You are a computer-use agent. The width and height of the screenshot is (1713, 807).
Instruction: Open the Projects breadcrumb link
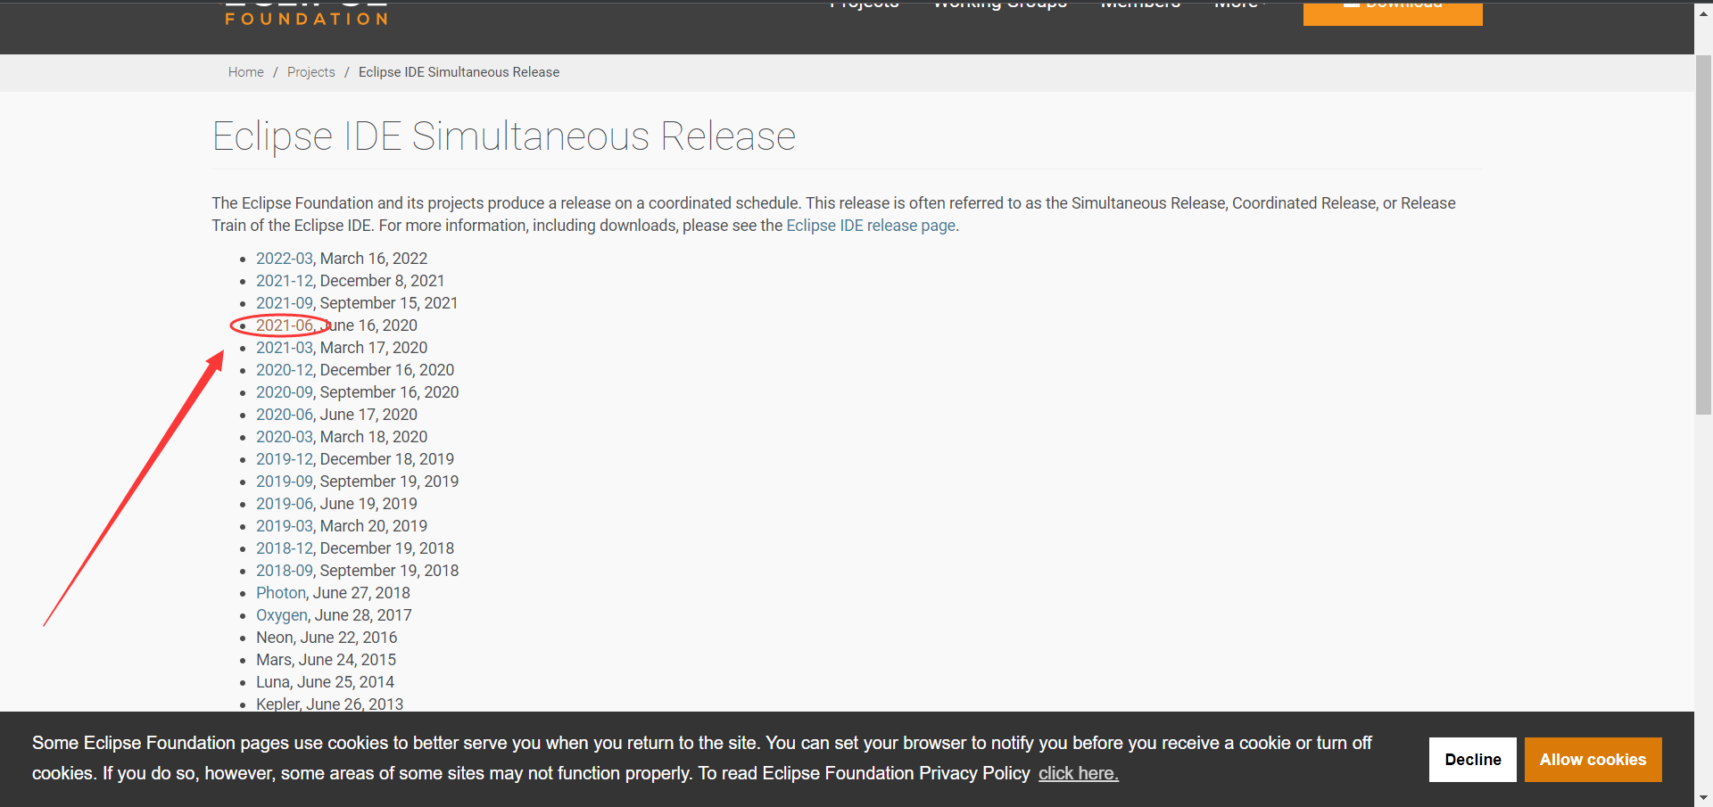311,72
